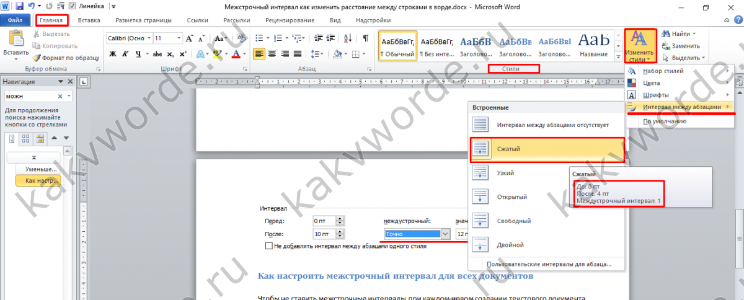Screen dimensions: 744x300
Task: Toggle the Линейка checkbox in the quick toolbar
Action: coord(73,6)
